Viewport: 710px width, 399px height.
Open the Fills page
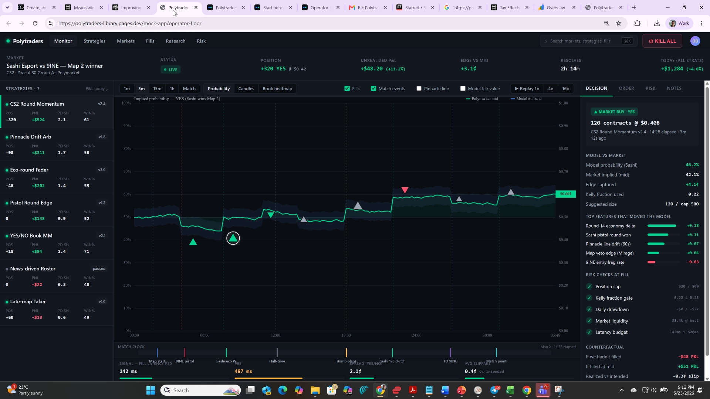pos(150,41)
